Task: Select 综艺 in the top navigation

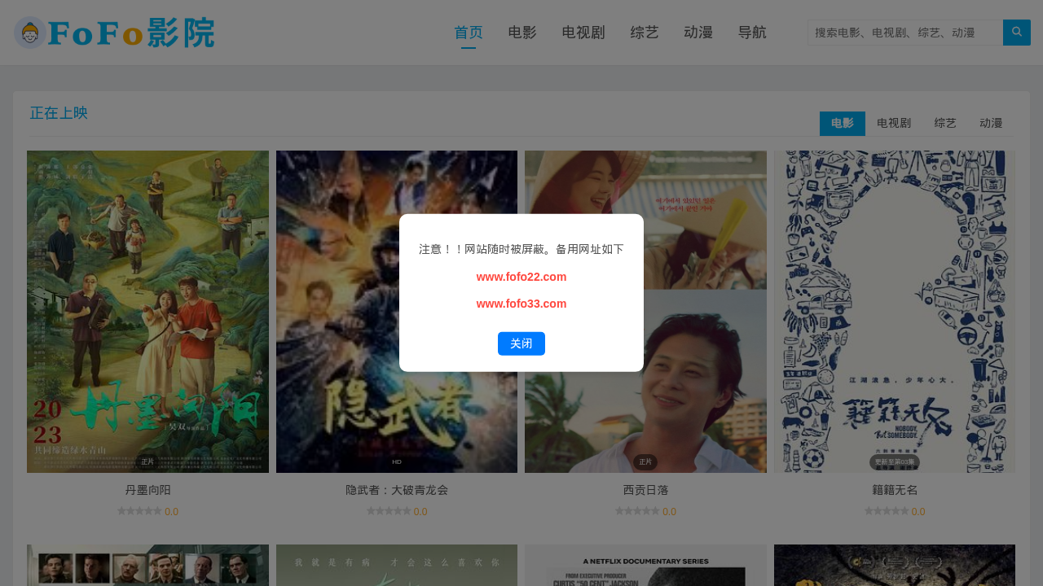Action: click(645, 33)
